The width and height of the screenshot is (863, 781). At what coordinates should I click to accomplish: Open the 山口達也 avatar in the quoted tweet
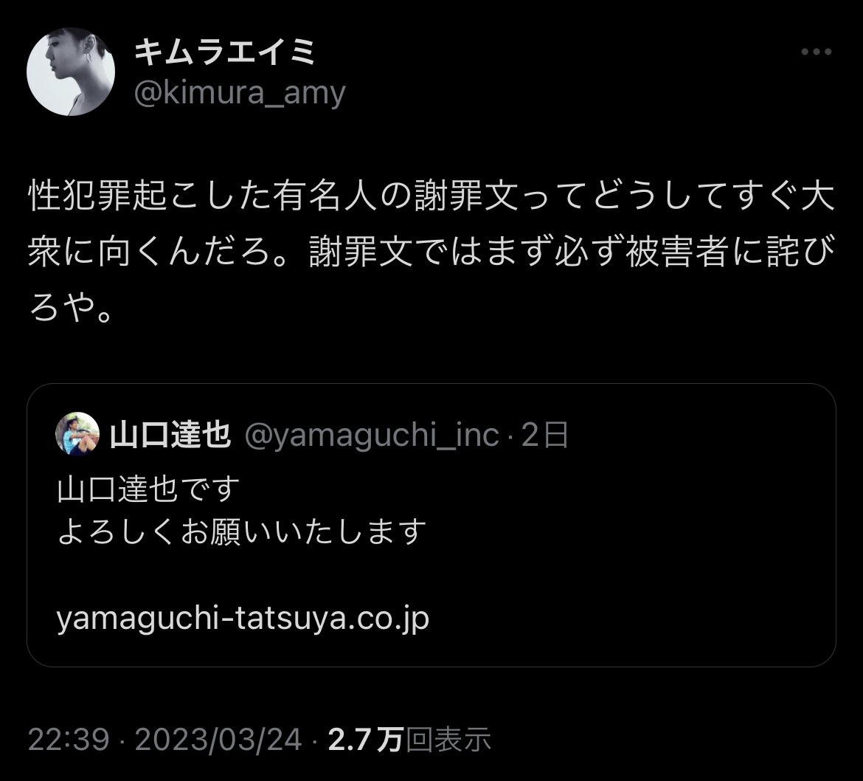click(77, 434)
